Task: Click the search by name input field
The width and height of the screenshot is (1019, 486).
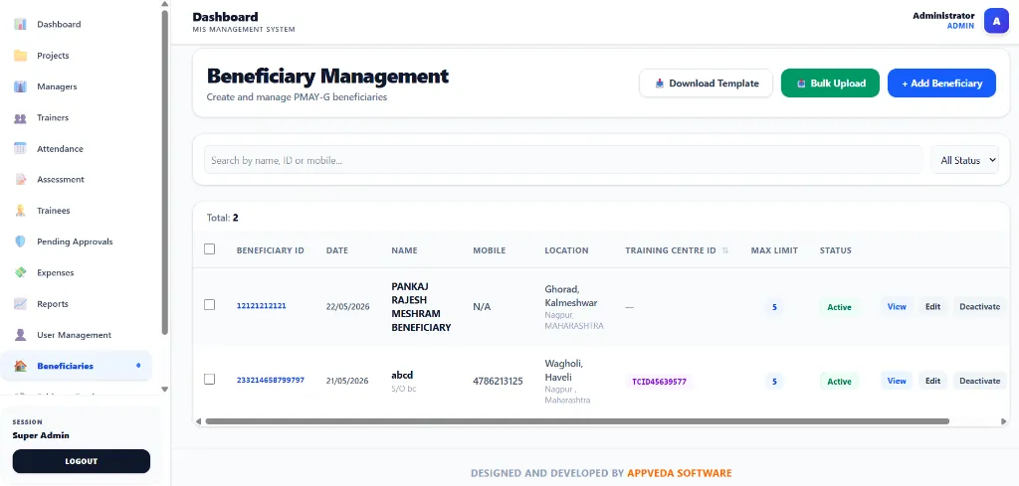Action: pos(563,160)
